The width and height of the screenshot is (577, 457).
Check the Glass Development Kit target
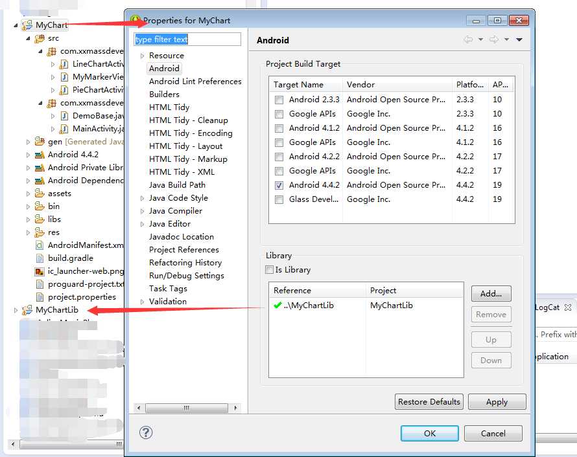[279, 199]
